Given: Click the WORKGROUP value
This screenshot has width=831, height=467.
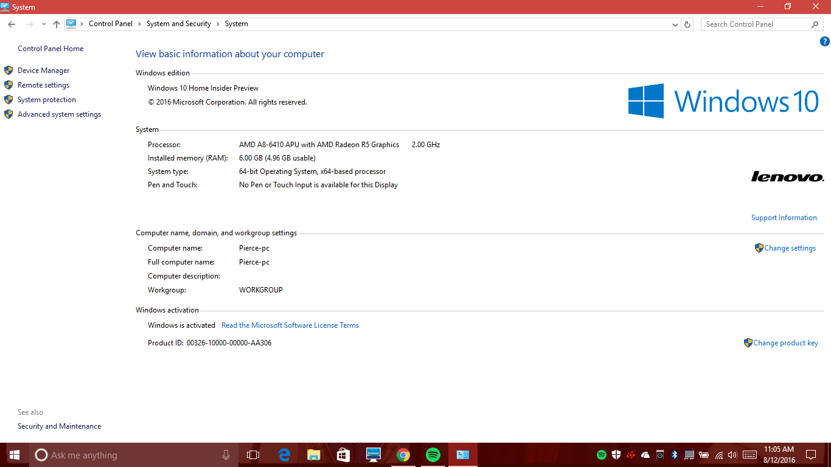Looking at the screenshot, I should [261, 290].
